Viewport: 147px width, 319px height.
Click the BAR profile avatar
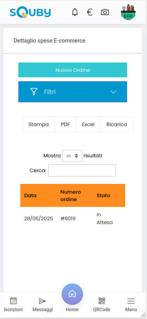coord(128,12)
